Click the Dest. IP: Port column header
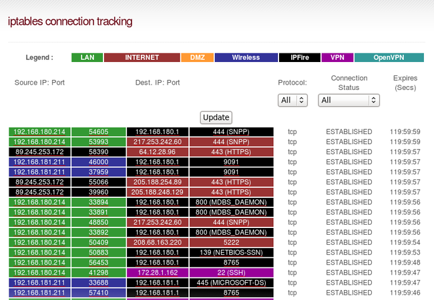434x300 pixels. [x=158, y=83]
